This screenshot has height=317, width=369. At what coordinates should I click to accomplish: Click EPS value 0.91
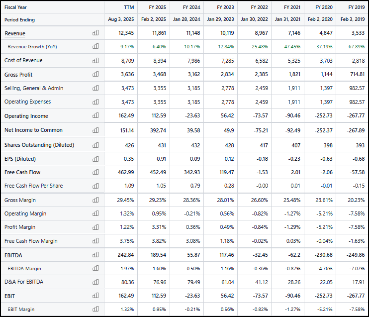[x=162, y=159]
